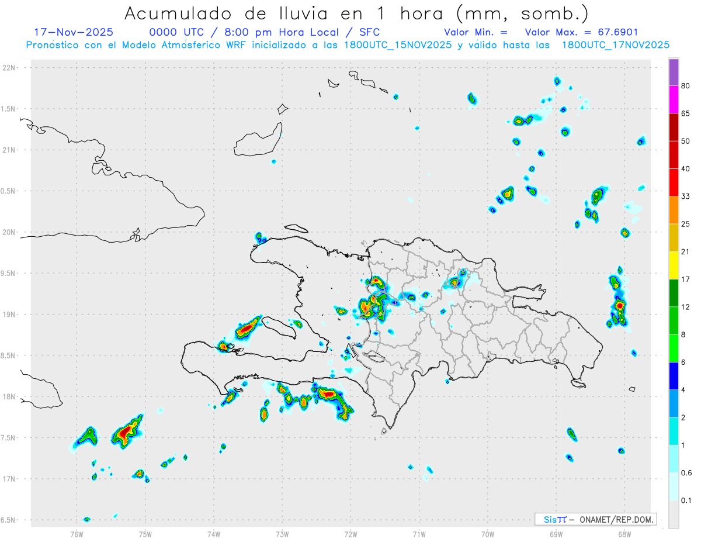Image resolution: width=701 pixels, height=542 pixels.
Task: Click the 'SFC' level label in the header
Action: click(369, 32)
